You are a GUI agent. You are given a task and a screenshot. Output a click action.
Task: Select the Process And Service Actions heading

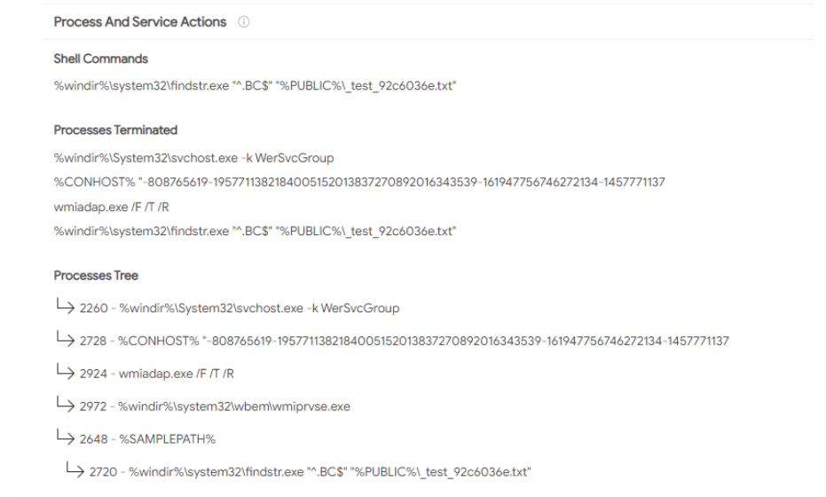pos(139,21)
